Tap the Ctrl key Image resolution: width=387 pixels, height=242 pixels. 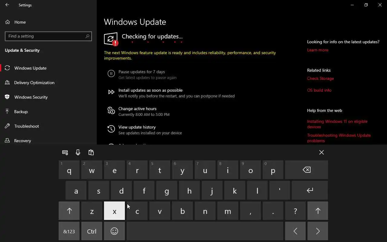[x=92, y=231]
